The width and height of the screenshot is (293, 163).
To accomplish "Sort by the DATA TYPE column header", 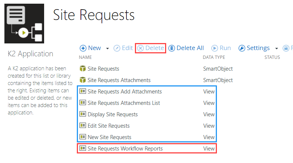I will tap(214, 57).
